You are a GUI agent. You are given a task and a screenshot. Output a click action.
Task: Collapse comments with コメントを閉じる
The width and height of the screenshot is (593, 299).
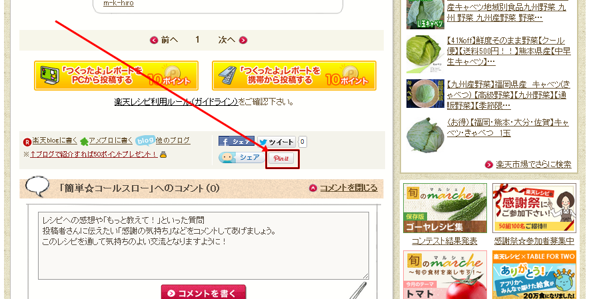pyautogui.click(x=343, y=188)
